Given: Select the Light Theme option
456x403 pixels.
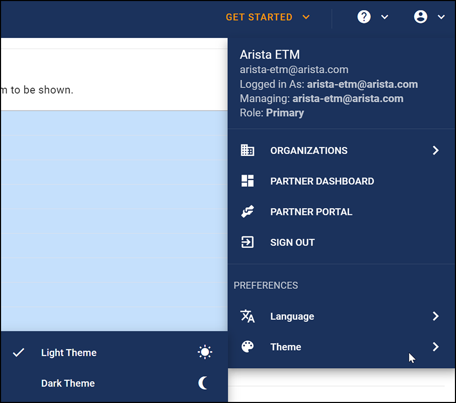Looking at the screenshot, I should (x=68, y=352).
